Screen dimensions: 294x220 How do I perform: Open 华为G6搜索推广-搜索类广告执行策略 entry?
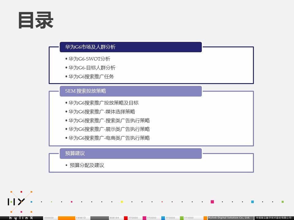click(x=109, y=121)
